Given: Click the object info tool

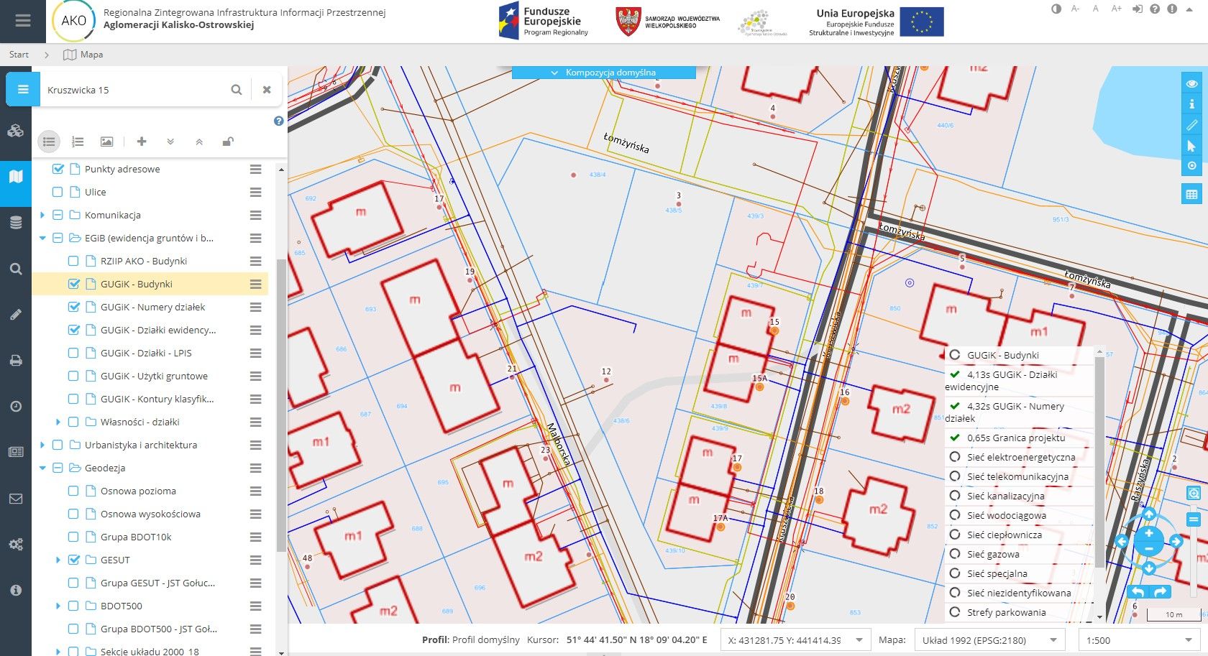Looking at the screenshot, I should click(1191, 104).
